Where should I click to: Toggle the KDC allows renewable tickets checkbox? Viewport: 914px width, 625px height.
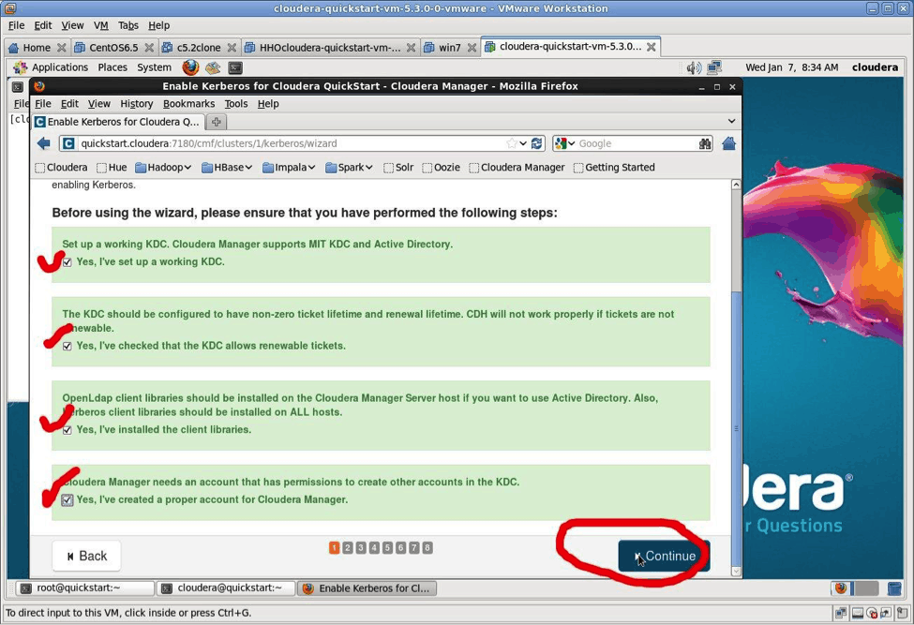point(67,346)
